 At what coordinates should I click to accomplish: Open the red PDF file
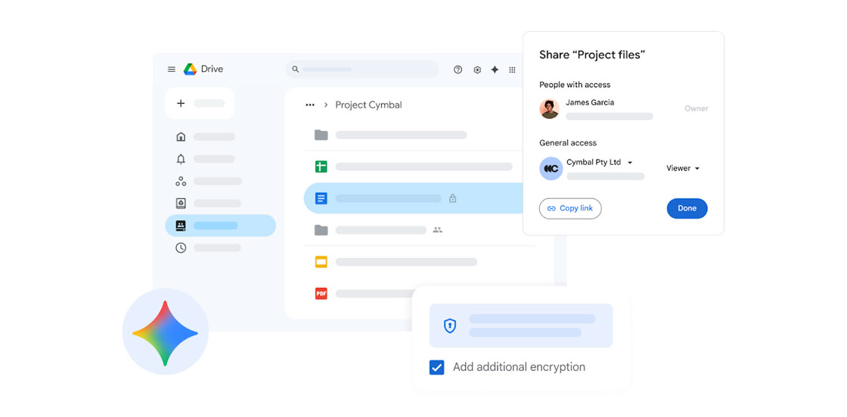321,293
